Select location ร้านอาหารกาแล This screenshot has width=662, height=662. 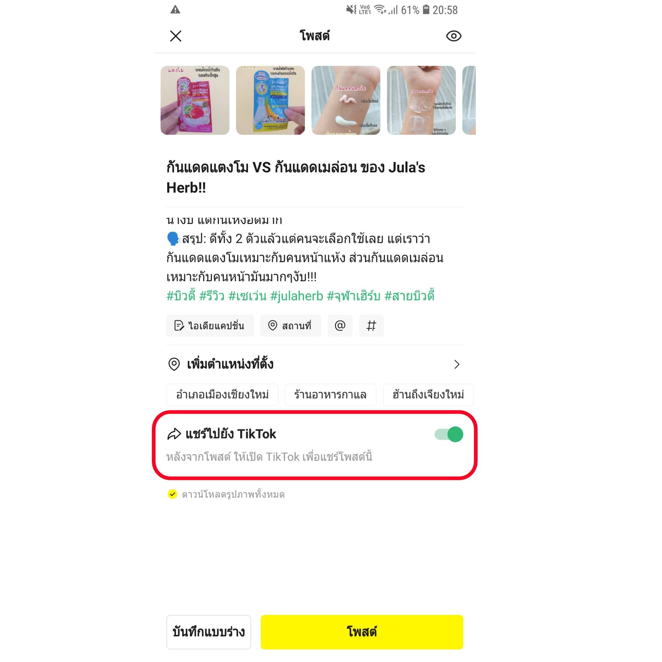pos(330,395)
